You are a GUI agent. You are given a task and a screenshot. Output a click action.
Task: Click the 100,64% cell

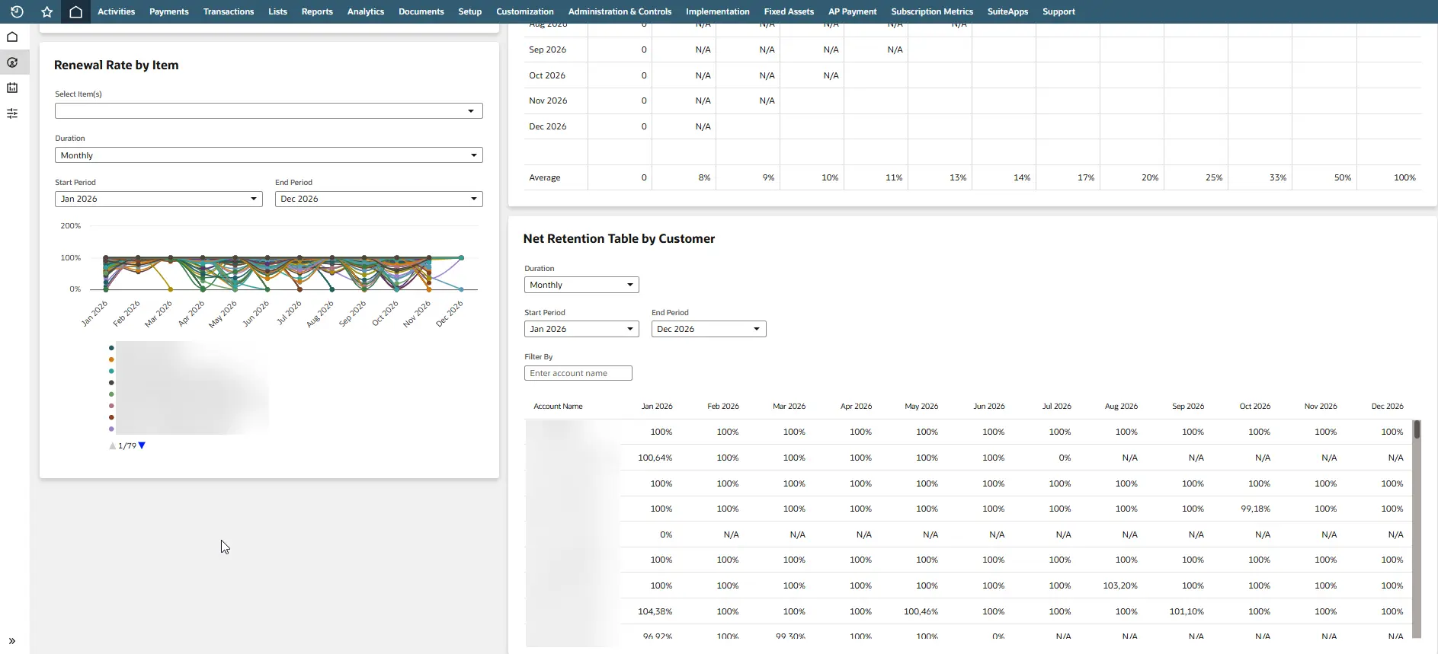[x=655, y=458]
